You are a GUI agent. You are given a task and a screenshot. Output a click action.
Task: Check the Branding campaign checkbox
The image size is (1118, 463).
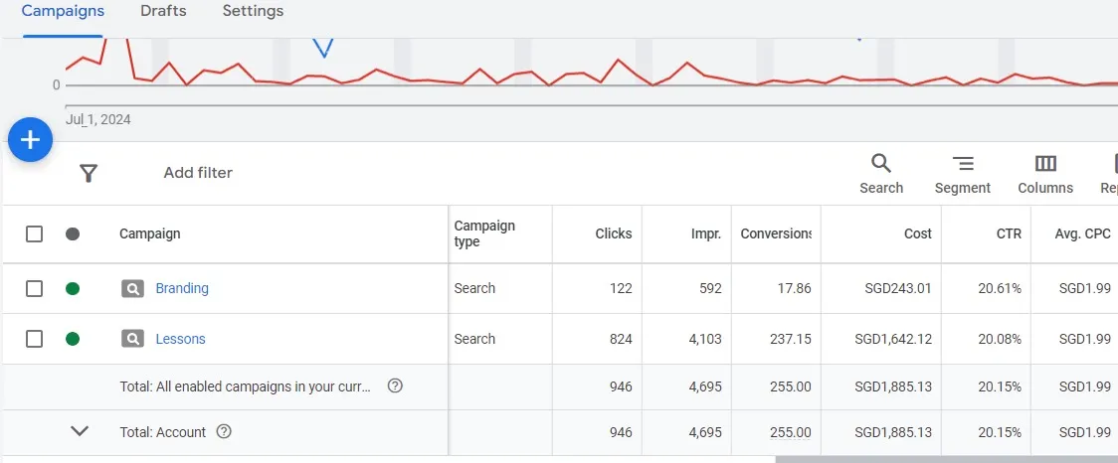coord(35,289)
